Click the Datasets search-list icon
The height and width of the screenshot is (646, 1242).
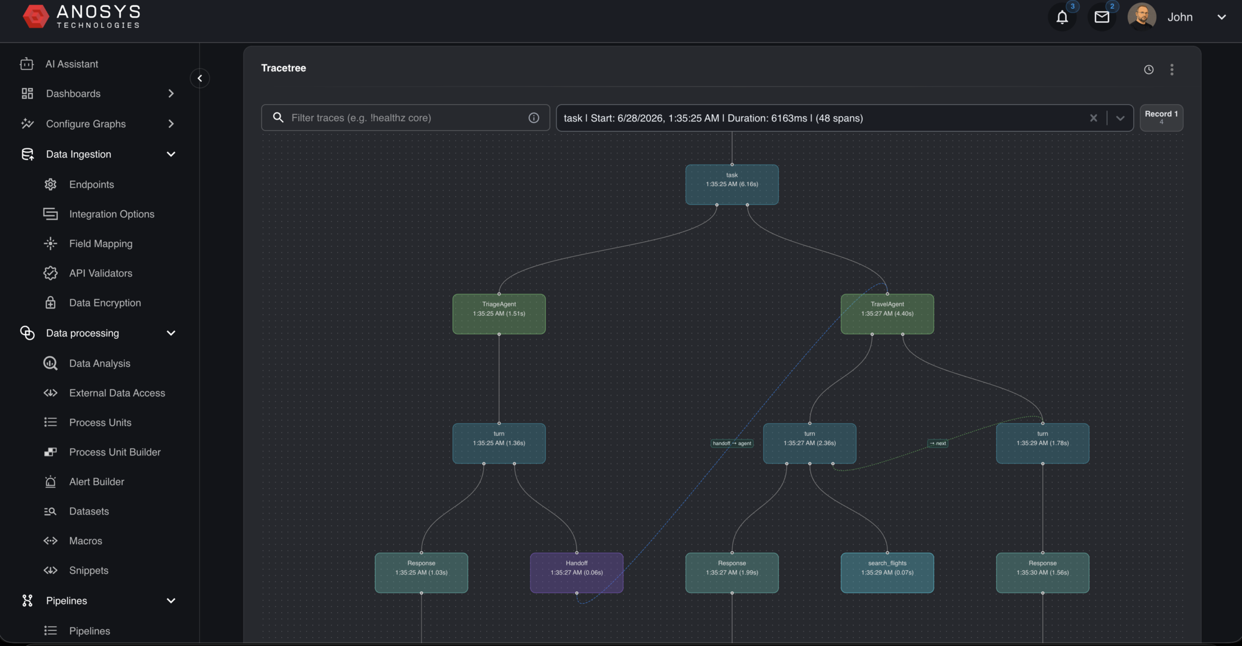(x=51, y=511)
